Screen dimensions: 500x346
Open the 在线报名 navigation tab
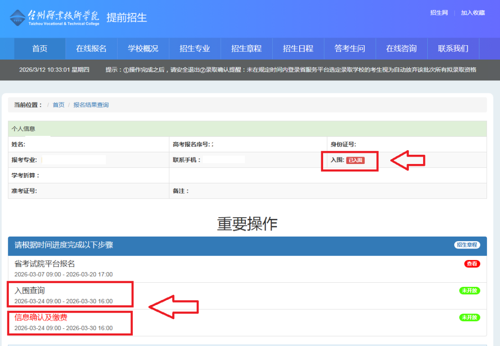click(91, 49)
